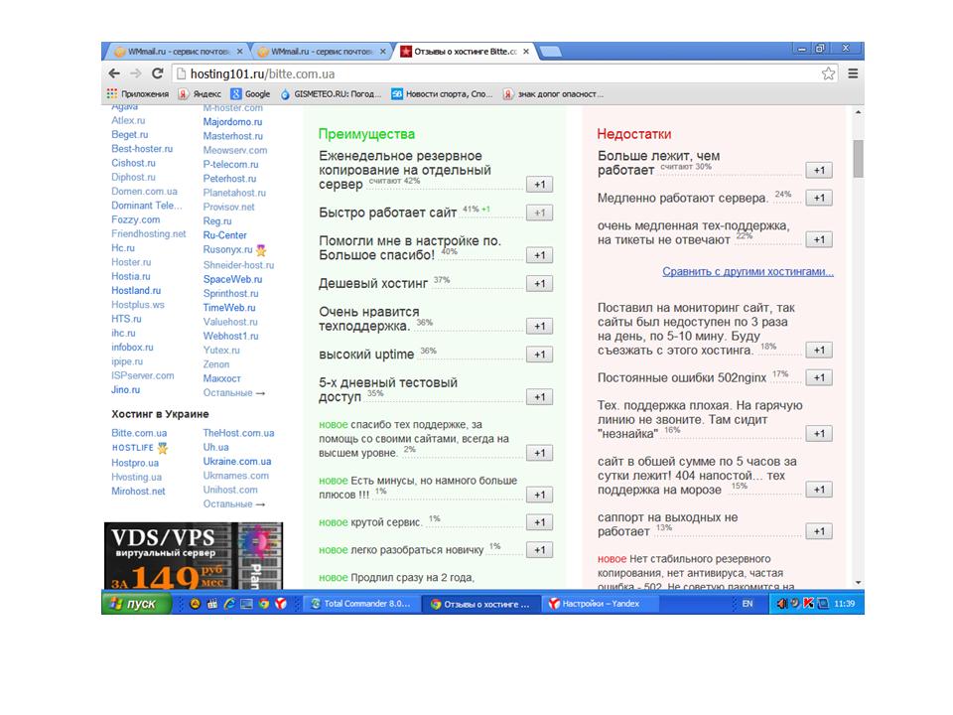This screenshot has height=715, width=953.
Task: Open the Ukraine.com.ua hosting link
Action: coord(237,462)
